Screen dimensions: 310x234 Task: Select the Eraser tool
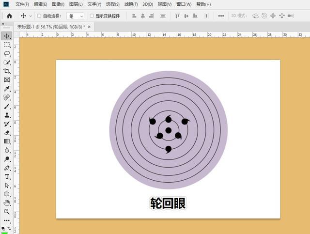click(7, 133)
